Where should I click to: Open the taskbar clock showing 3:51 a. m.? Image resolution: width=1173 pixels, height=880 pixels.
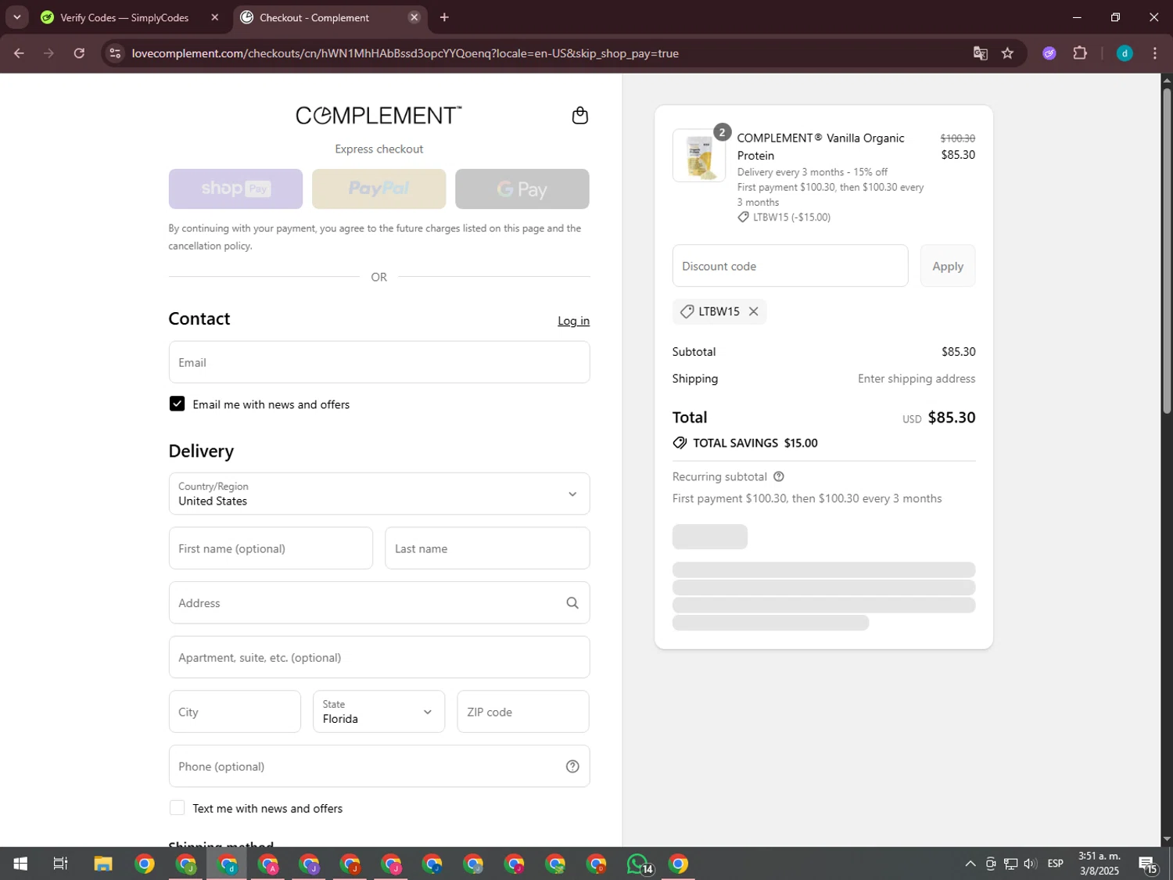[1099, 864]
